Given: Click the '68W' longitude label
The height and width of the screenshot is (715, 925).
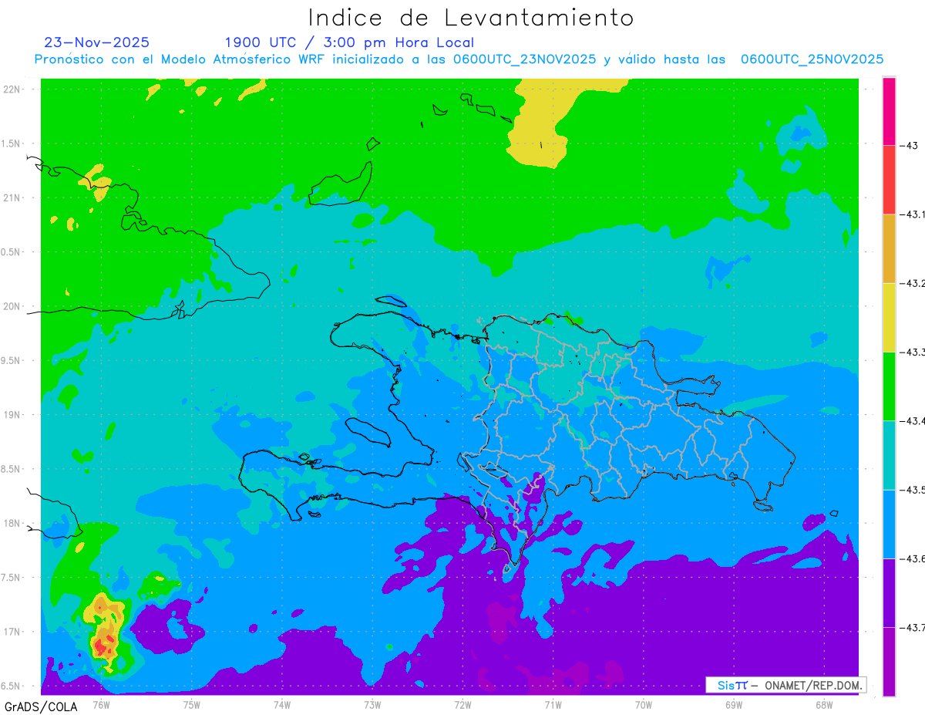Looking at the screenshot, I should click(824, 704).
